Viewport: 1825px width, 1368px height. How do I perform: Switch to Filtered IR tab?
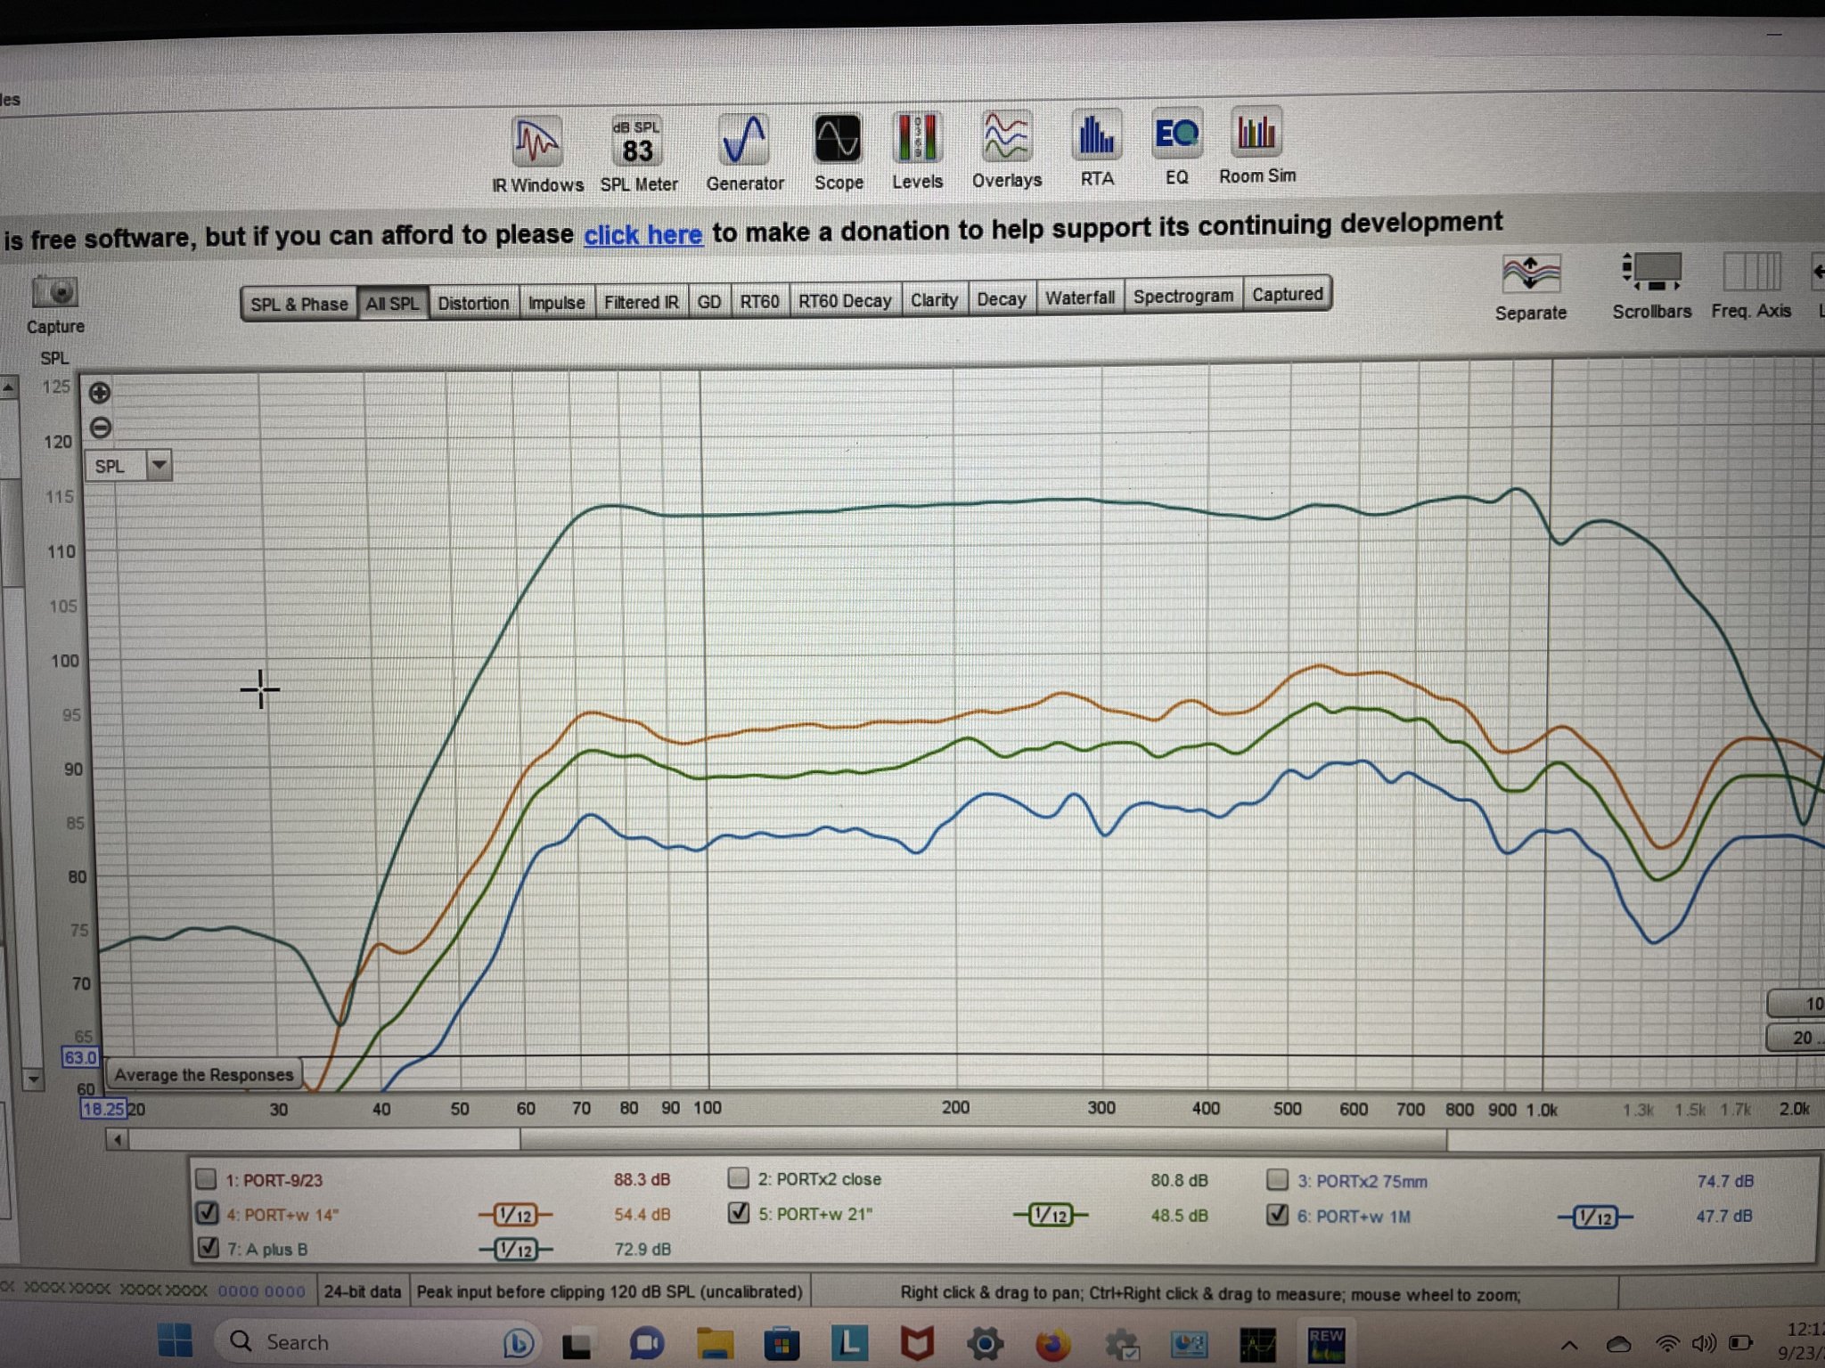click(x=642, y=302)
